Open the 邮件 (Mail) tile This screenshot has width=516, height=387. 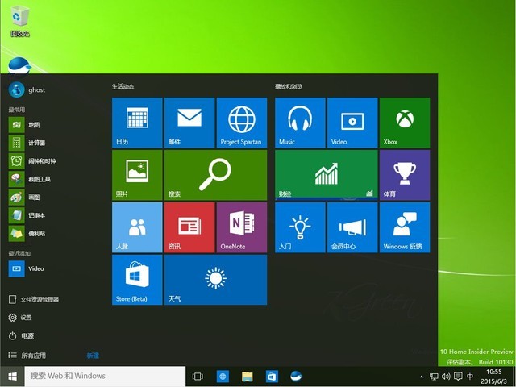click(x=189, y=123)
